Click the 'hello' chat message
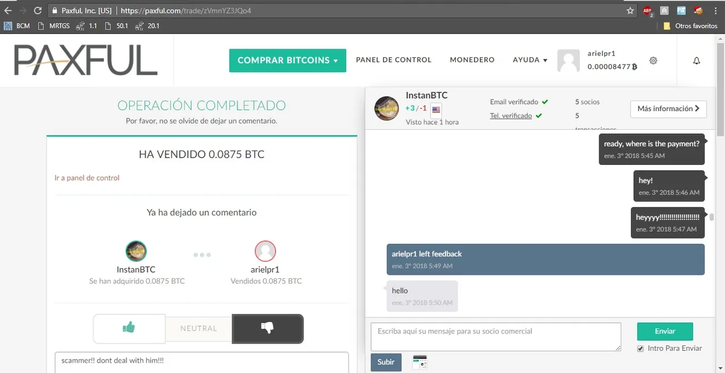 click(422, 296)
